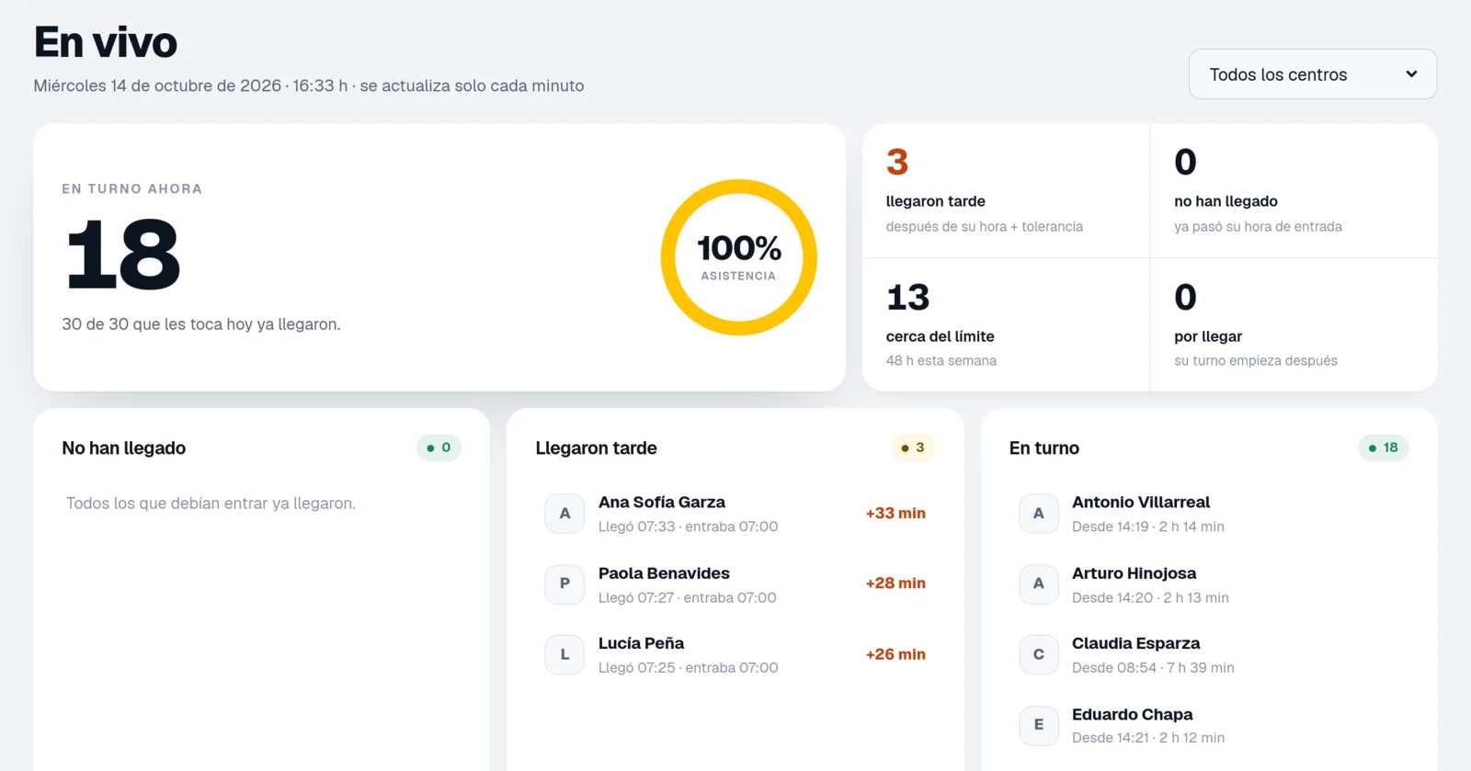Click Ana Sofía Garza's avatar initial
Screen dimensions: 1471x771
(564, 514)
